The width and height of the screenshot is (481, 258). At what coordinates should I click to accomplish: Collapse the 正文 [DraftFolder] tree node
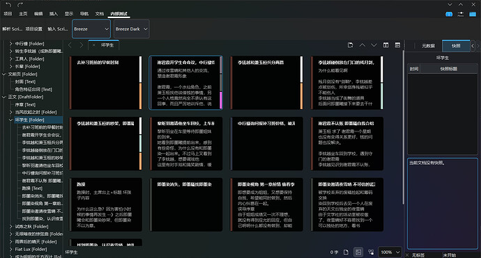pos(4,97)
